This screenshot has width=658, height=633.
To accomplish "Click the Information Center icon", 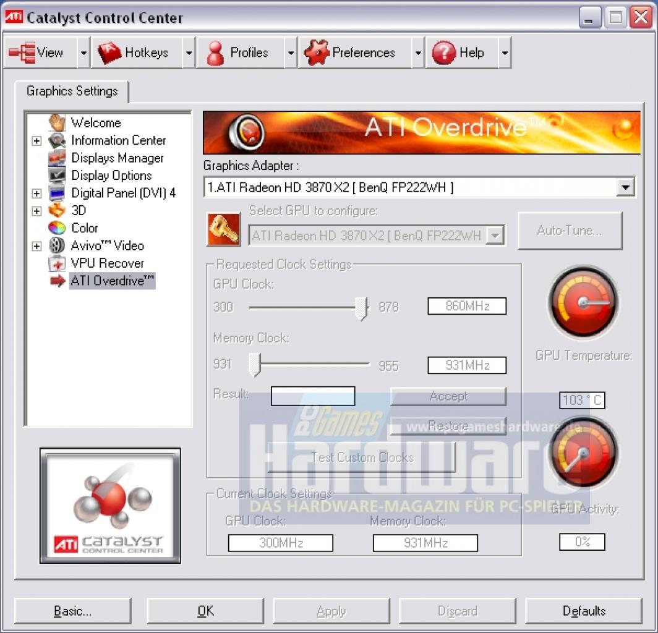I will click(57, 140).
